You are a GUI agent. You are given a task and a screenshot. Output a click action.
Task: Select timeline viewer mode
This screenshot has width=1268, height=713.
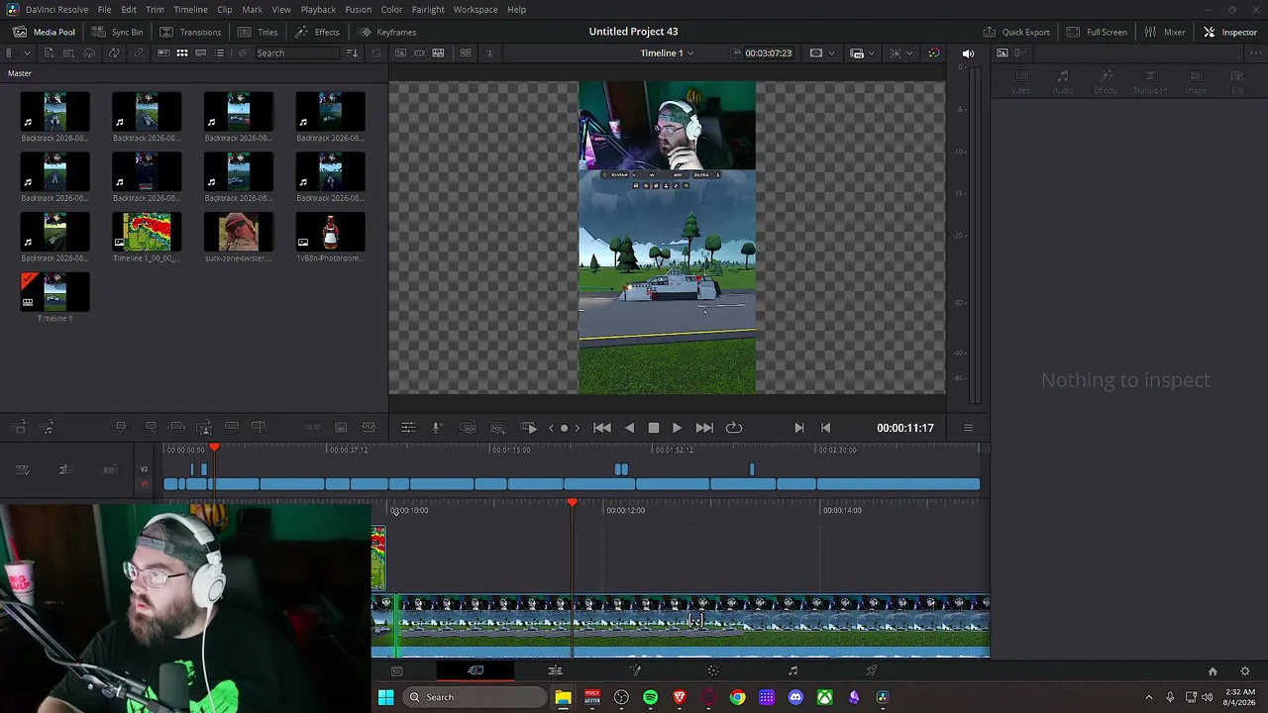point(438,52)
